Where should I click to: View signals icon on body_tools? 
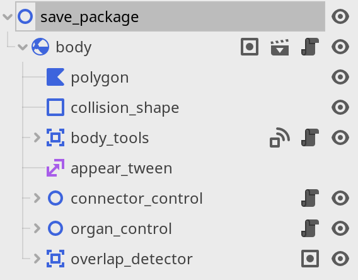(x=280, y=137)
